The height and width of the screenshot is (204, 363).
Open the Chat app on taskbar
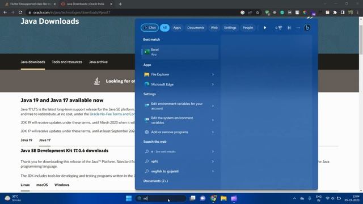pos(203,198)
